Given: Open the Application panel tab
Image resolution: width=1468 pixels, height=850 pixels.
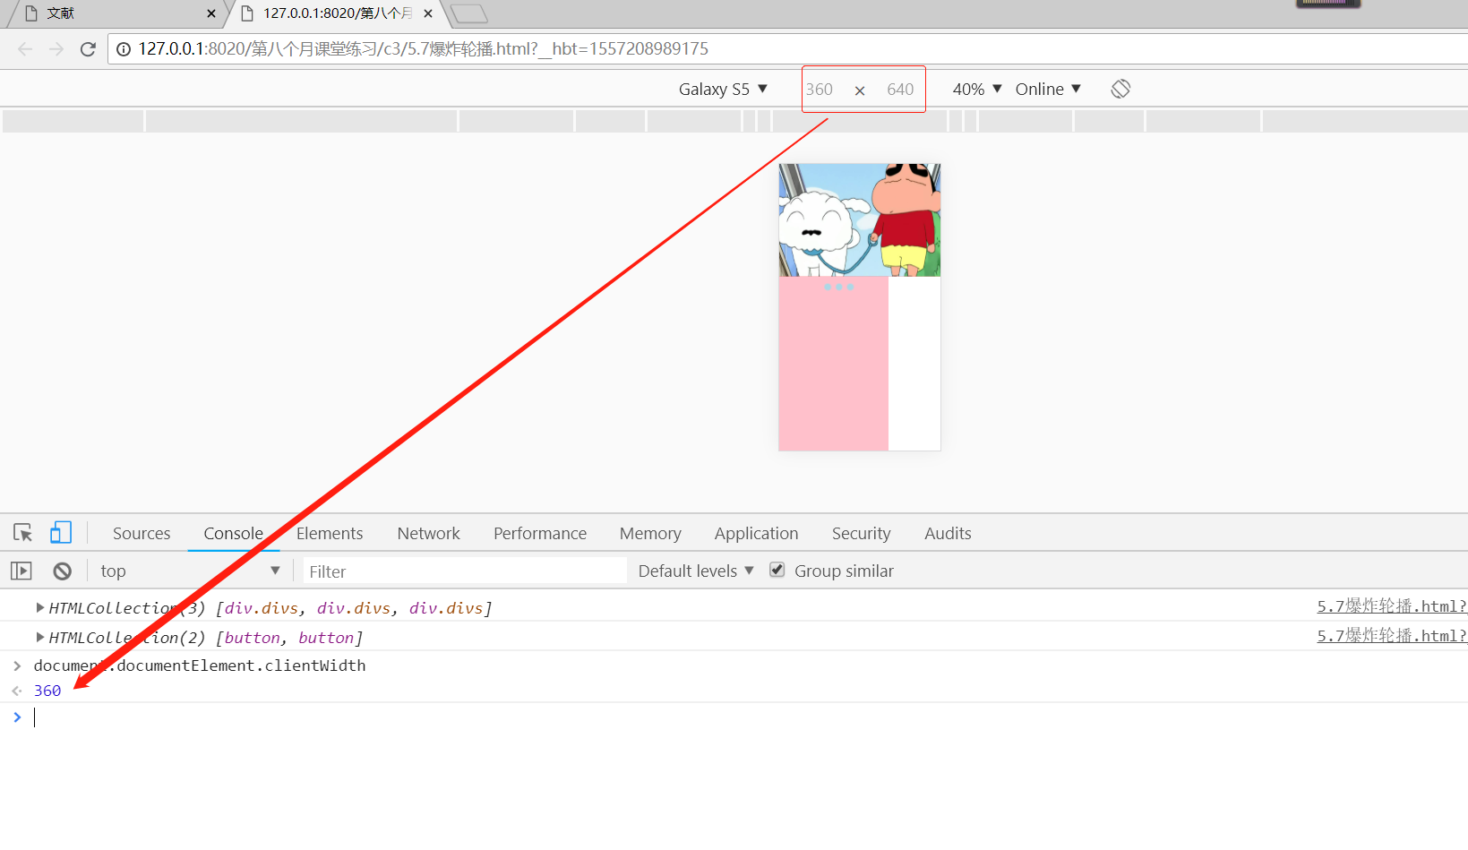Looking at the screenshot, I should [x=756, y=533].
